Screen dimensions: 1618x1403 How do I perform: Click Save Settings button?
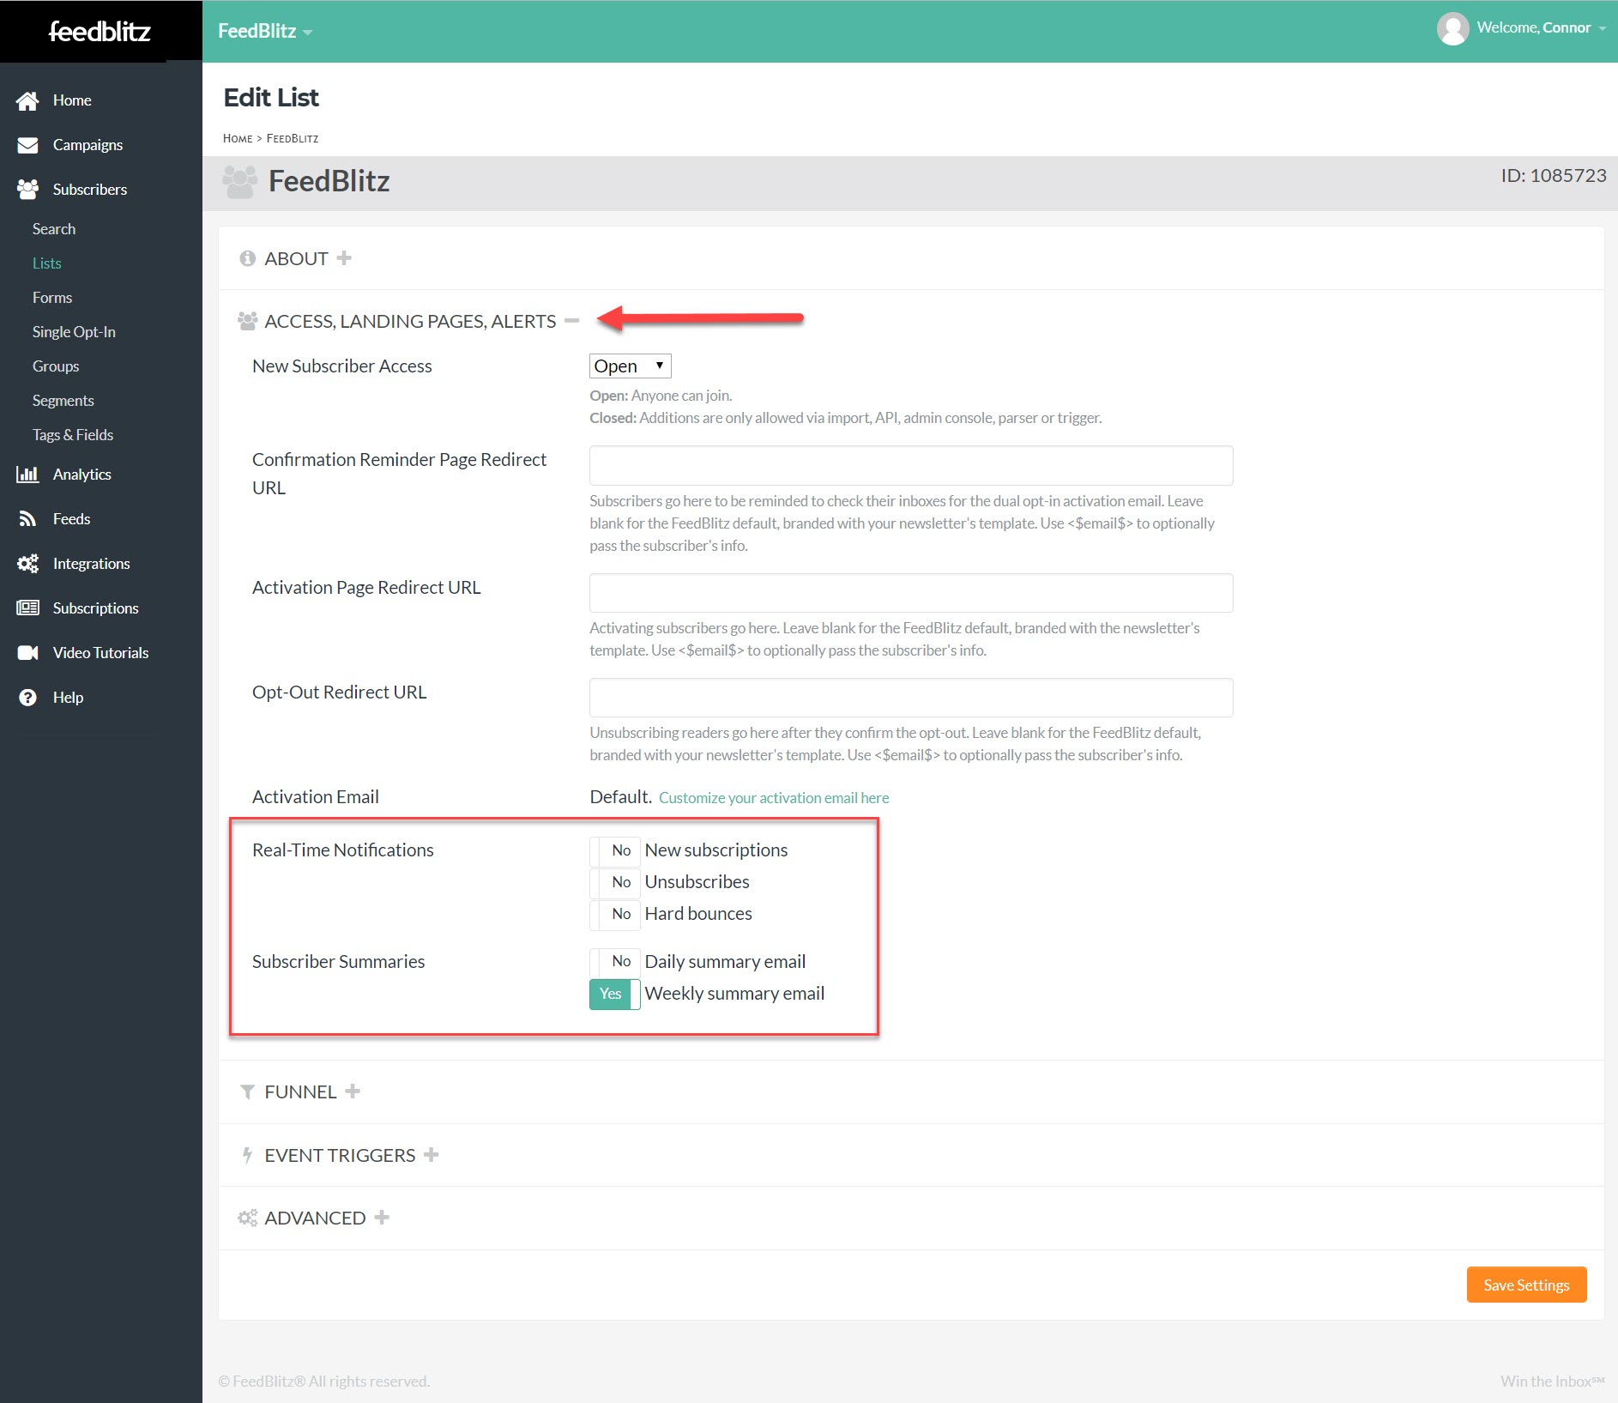click(x=1526, y=1285)
